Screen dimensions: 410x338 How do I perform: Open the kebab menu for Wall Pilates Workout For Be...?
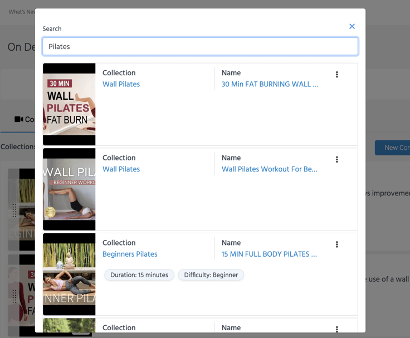(x=337, y=159)
